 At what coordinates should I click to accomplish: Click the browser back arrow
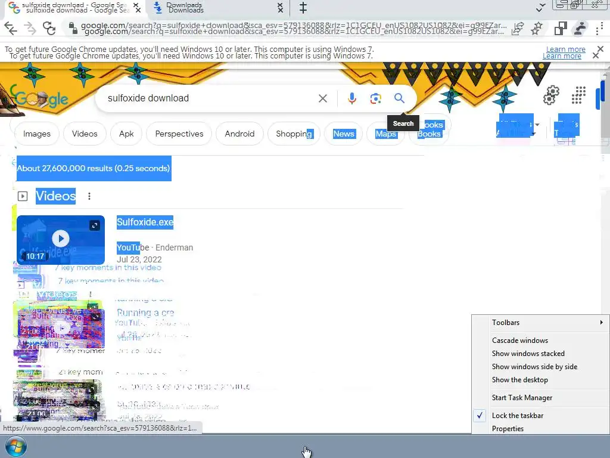click(11, 29)
